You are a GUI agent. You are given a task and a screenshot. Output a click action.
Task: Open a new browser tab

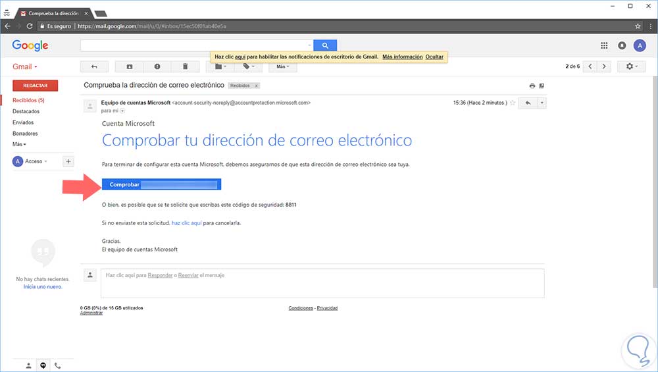(101, 14)
